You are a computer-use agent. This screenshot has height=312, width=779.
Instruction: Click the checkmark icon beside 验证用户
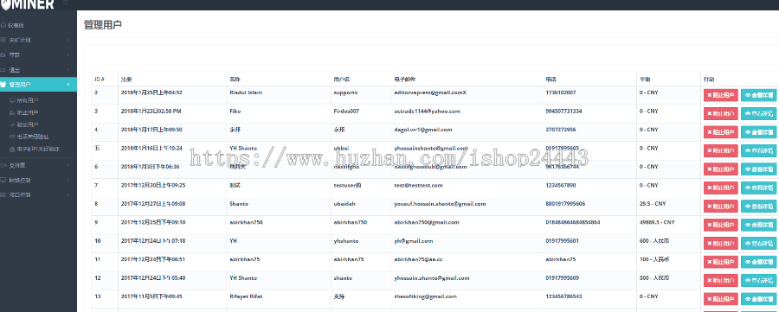12,124
